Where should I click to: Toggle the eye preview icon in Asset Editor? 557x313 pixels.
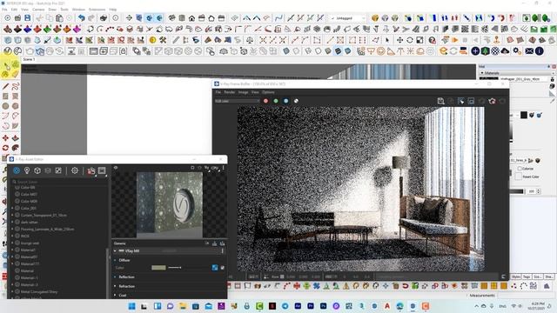[116, 168]
